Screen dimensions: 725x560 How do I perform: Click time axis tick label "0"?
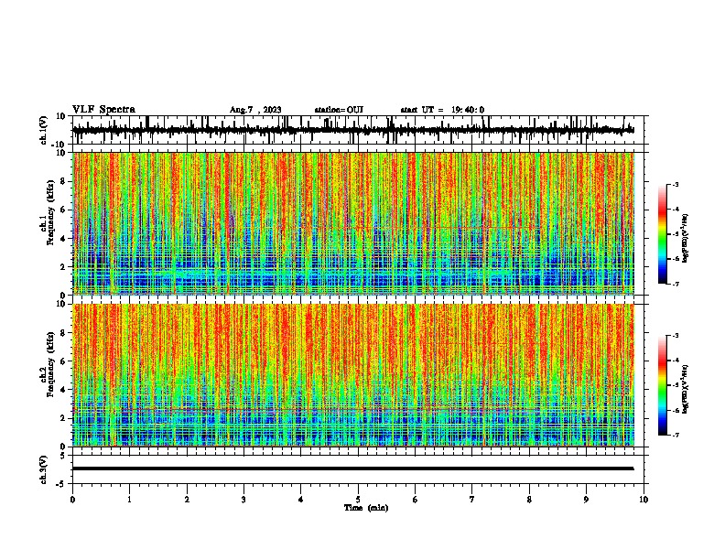tap(72, 500)
